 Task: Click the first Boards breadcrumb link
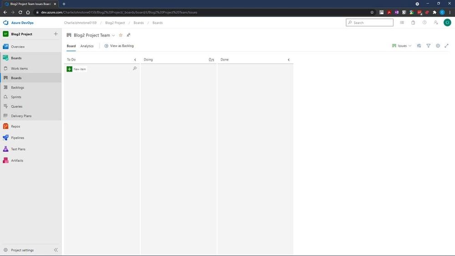click(x=138, y=23)
